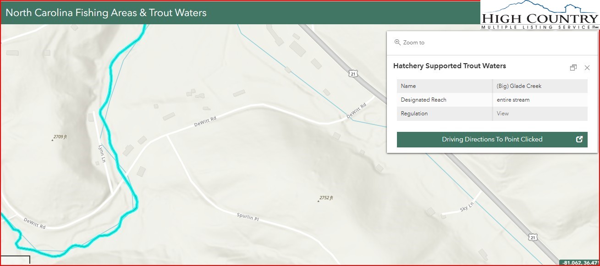
Task: Open Driving Directions To Point Clicked
Action: coord(492,140)
